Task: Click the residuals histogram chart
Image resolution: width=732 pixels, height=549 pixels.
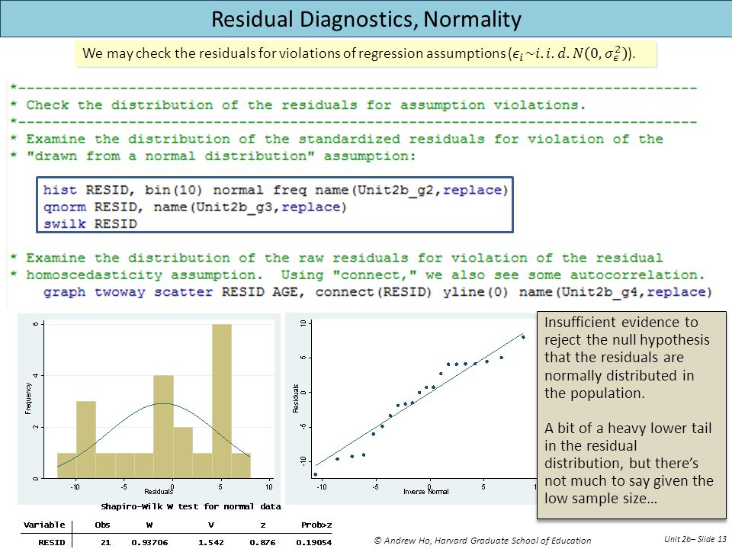Action: point(149,409)
